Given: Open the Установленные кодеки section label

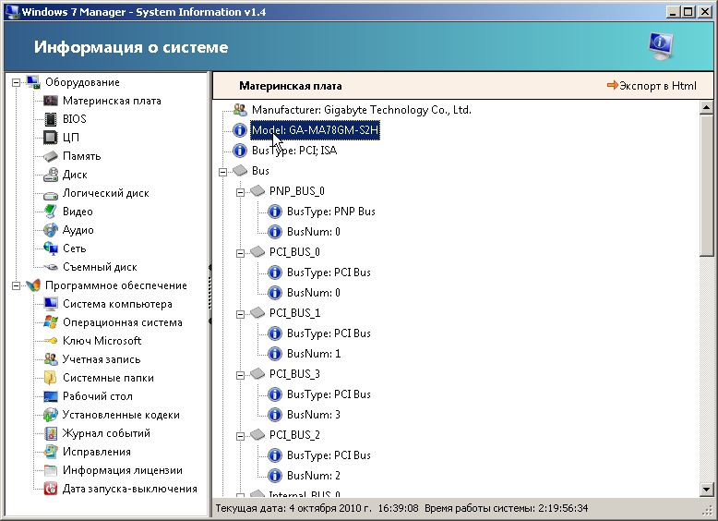Looking at the screenshot, I should pos(121,415).
